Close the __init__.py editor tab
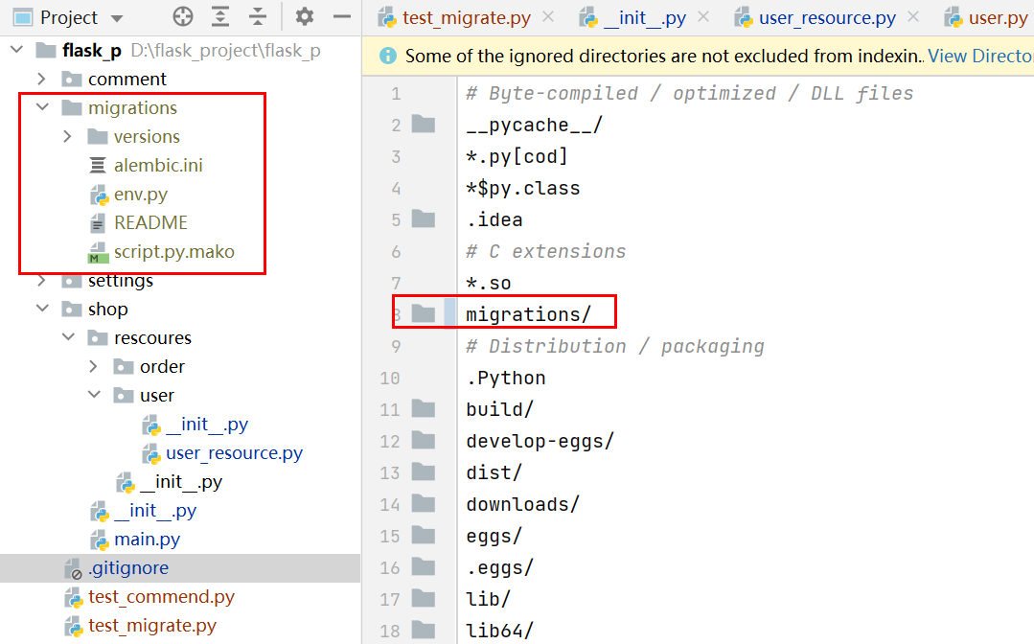Screen dimensions: 1034x644 tap(703, 17)
